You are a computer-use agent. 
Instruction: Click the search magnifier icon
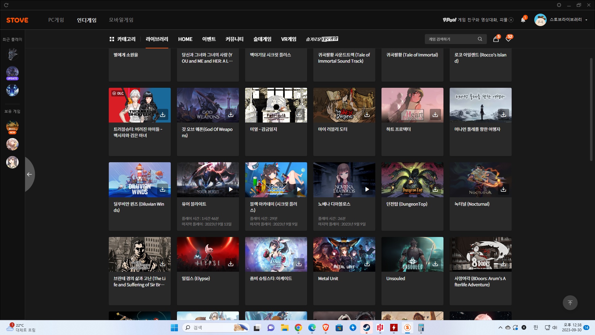point(480,39)
